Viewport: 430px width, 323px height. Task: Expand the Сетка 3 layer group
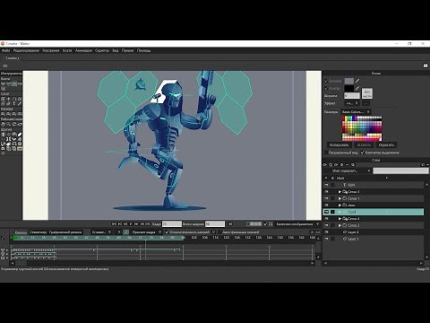click(340, 192)
